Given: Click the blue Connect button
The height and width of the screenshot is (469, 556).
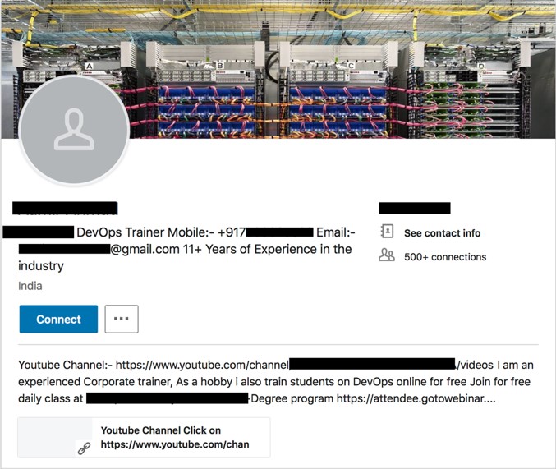Looking at the screenshot, I should tap(58, 319).
